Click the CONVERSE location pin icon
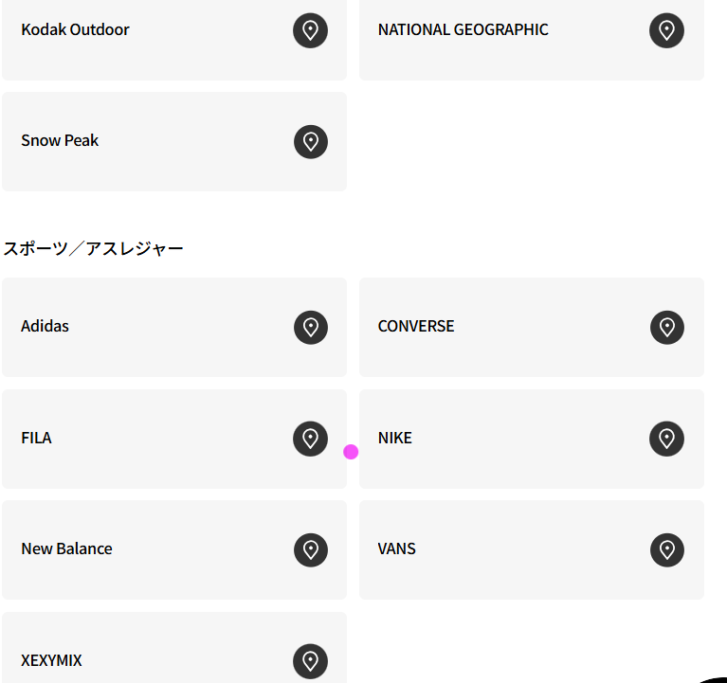This screenshot has height=683, width=727. 666,327
